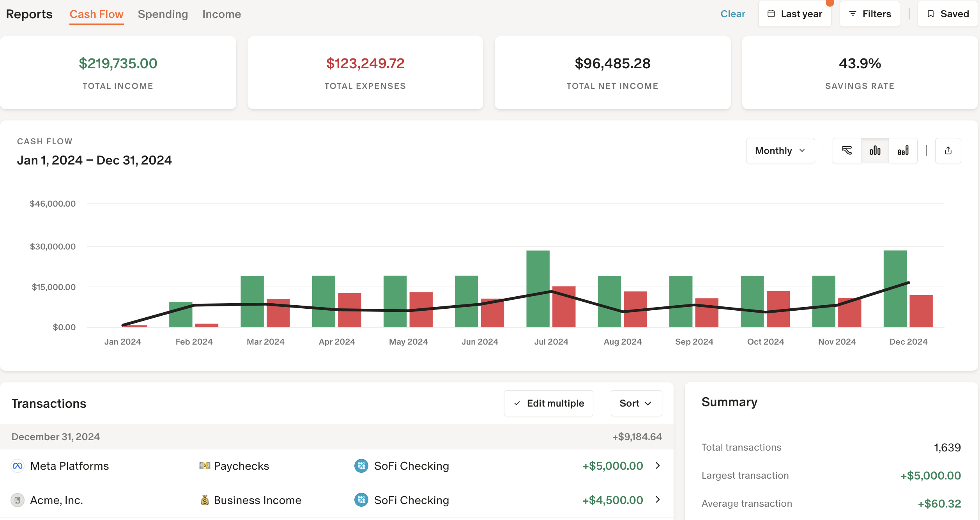Click the Clear filters link
Image resolution: width=980 pixels, height=520 pixels.
733,14
